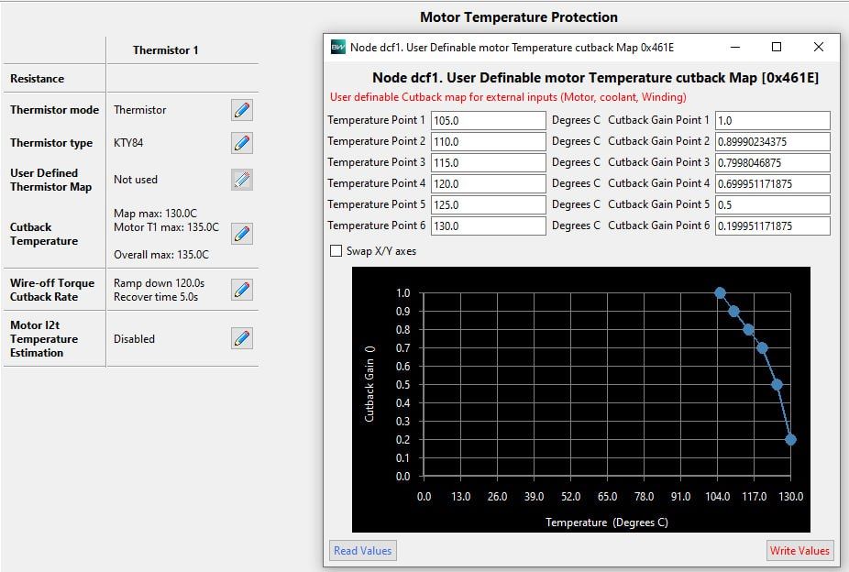Focus the Temperature Point 1 field
The image size is (849, 572).
489,120
